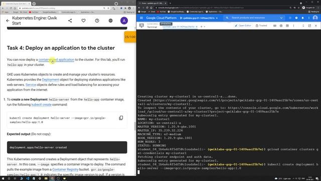The height and width of the screenshot is (181, 321).
Task: Click the left browser address bar
Action: coord(64,8)
